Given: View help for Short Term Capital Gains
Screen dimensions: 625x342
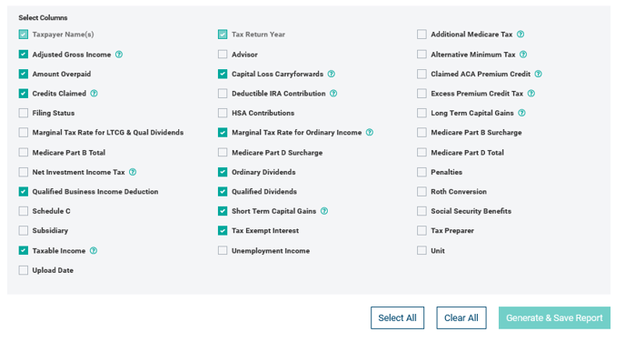Looking at the screenshot, I should tap(324, 211).
